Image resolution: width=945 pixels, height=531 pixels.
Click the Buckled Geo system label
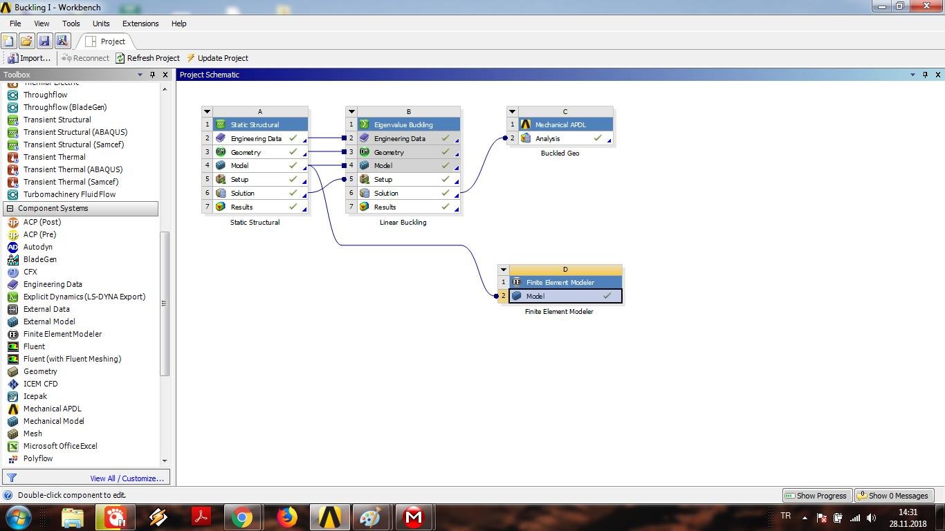tap(560, 153)
